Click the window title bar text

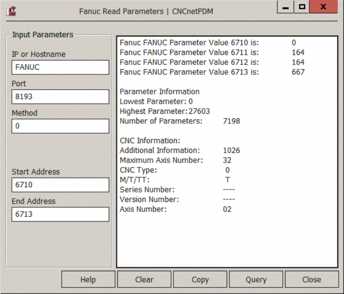point(146,11)
